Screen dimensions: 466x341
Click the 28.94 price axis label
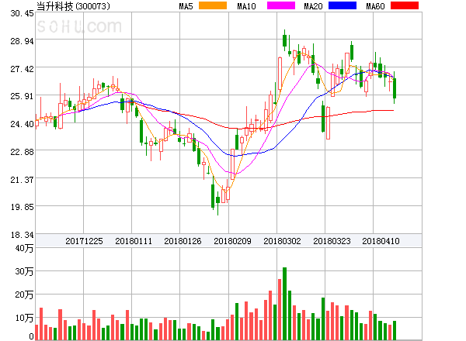pos(22,41)
